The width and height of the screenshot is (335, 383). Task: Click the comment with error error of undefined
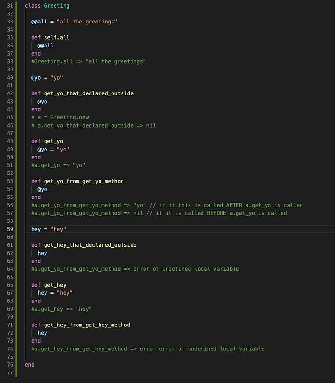click(148, 349)
